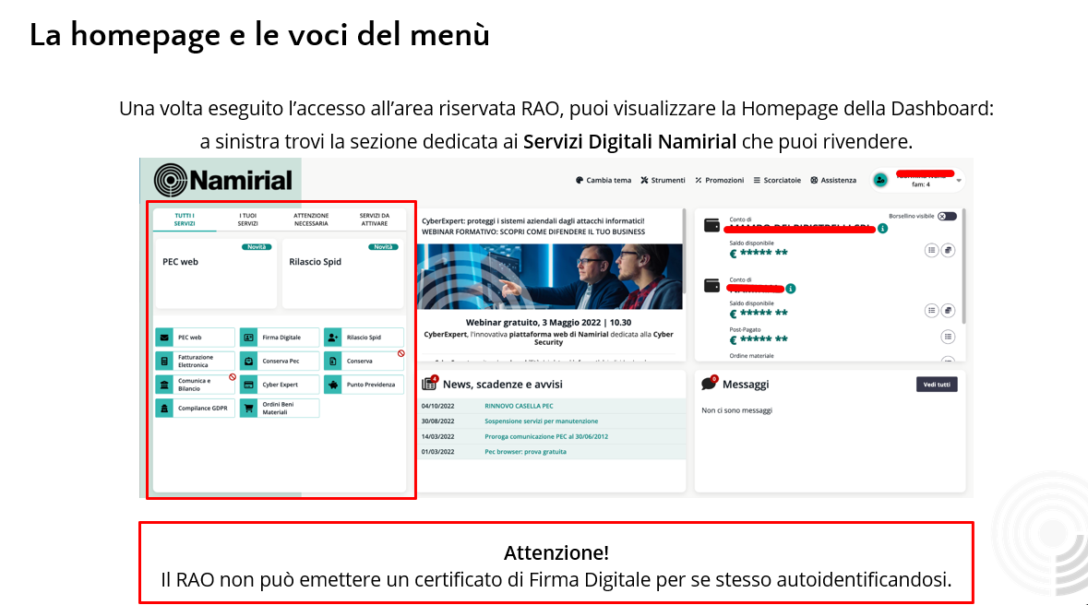Open the PEC web tile with envelope icon
This screenshot has width=1088, height=605.
195,338
